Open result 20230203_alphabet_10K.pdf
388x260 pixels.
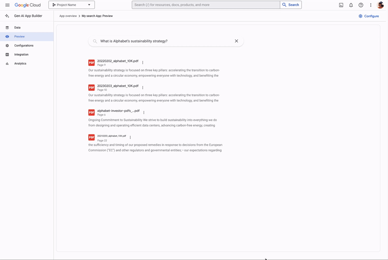point(118,86)
